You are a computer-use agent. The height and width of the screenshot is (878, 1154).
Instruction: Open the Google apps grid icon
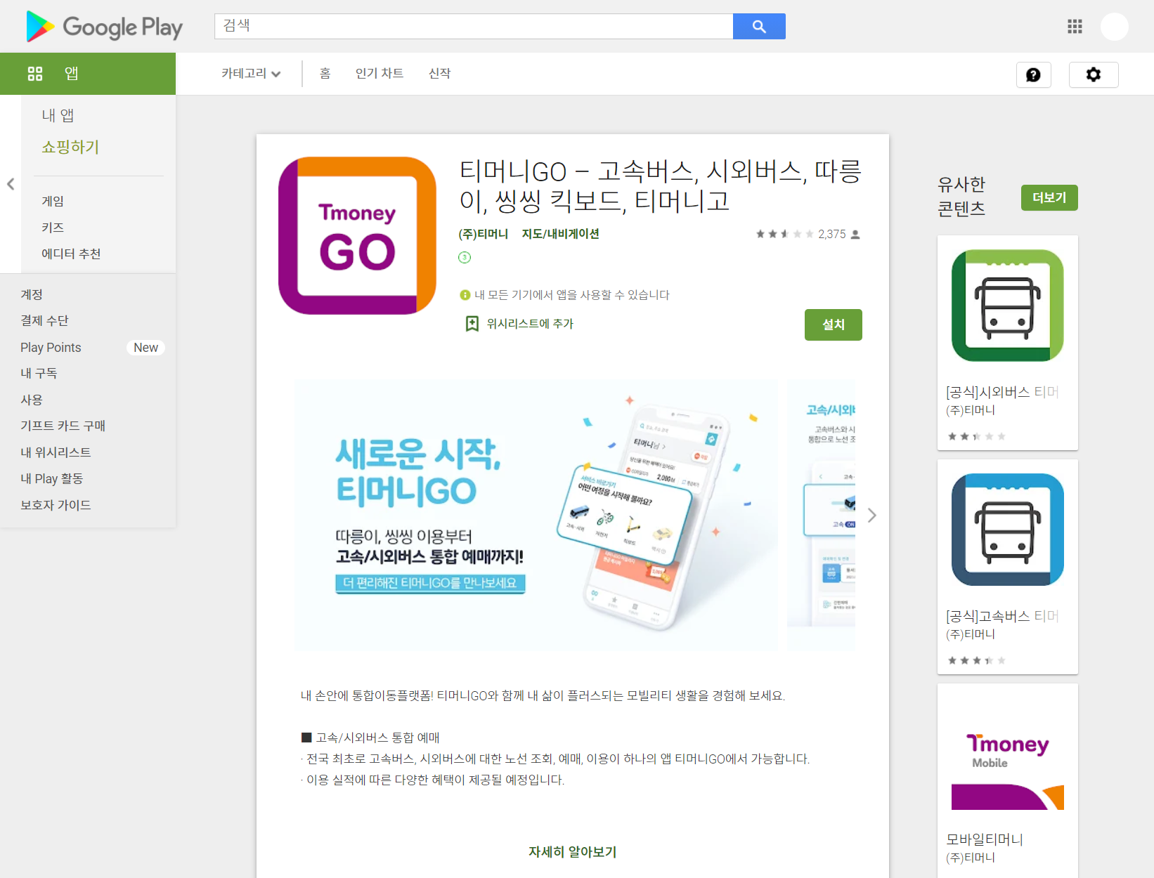(1074, 26)
